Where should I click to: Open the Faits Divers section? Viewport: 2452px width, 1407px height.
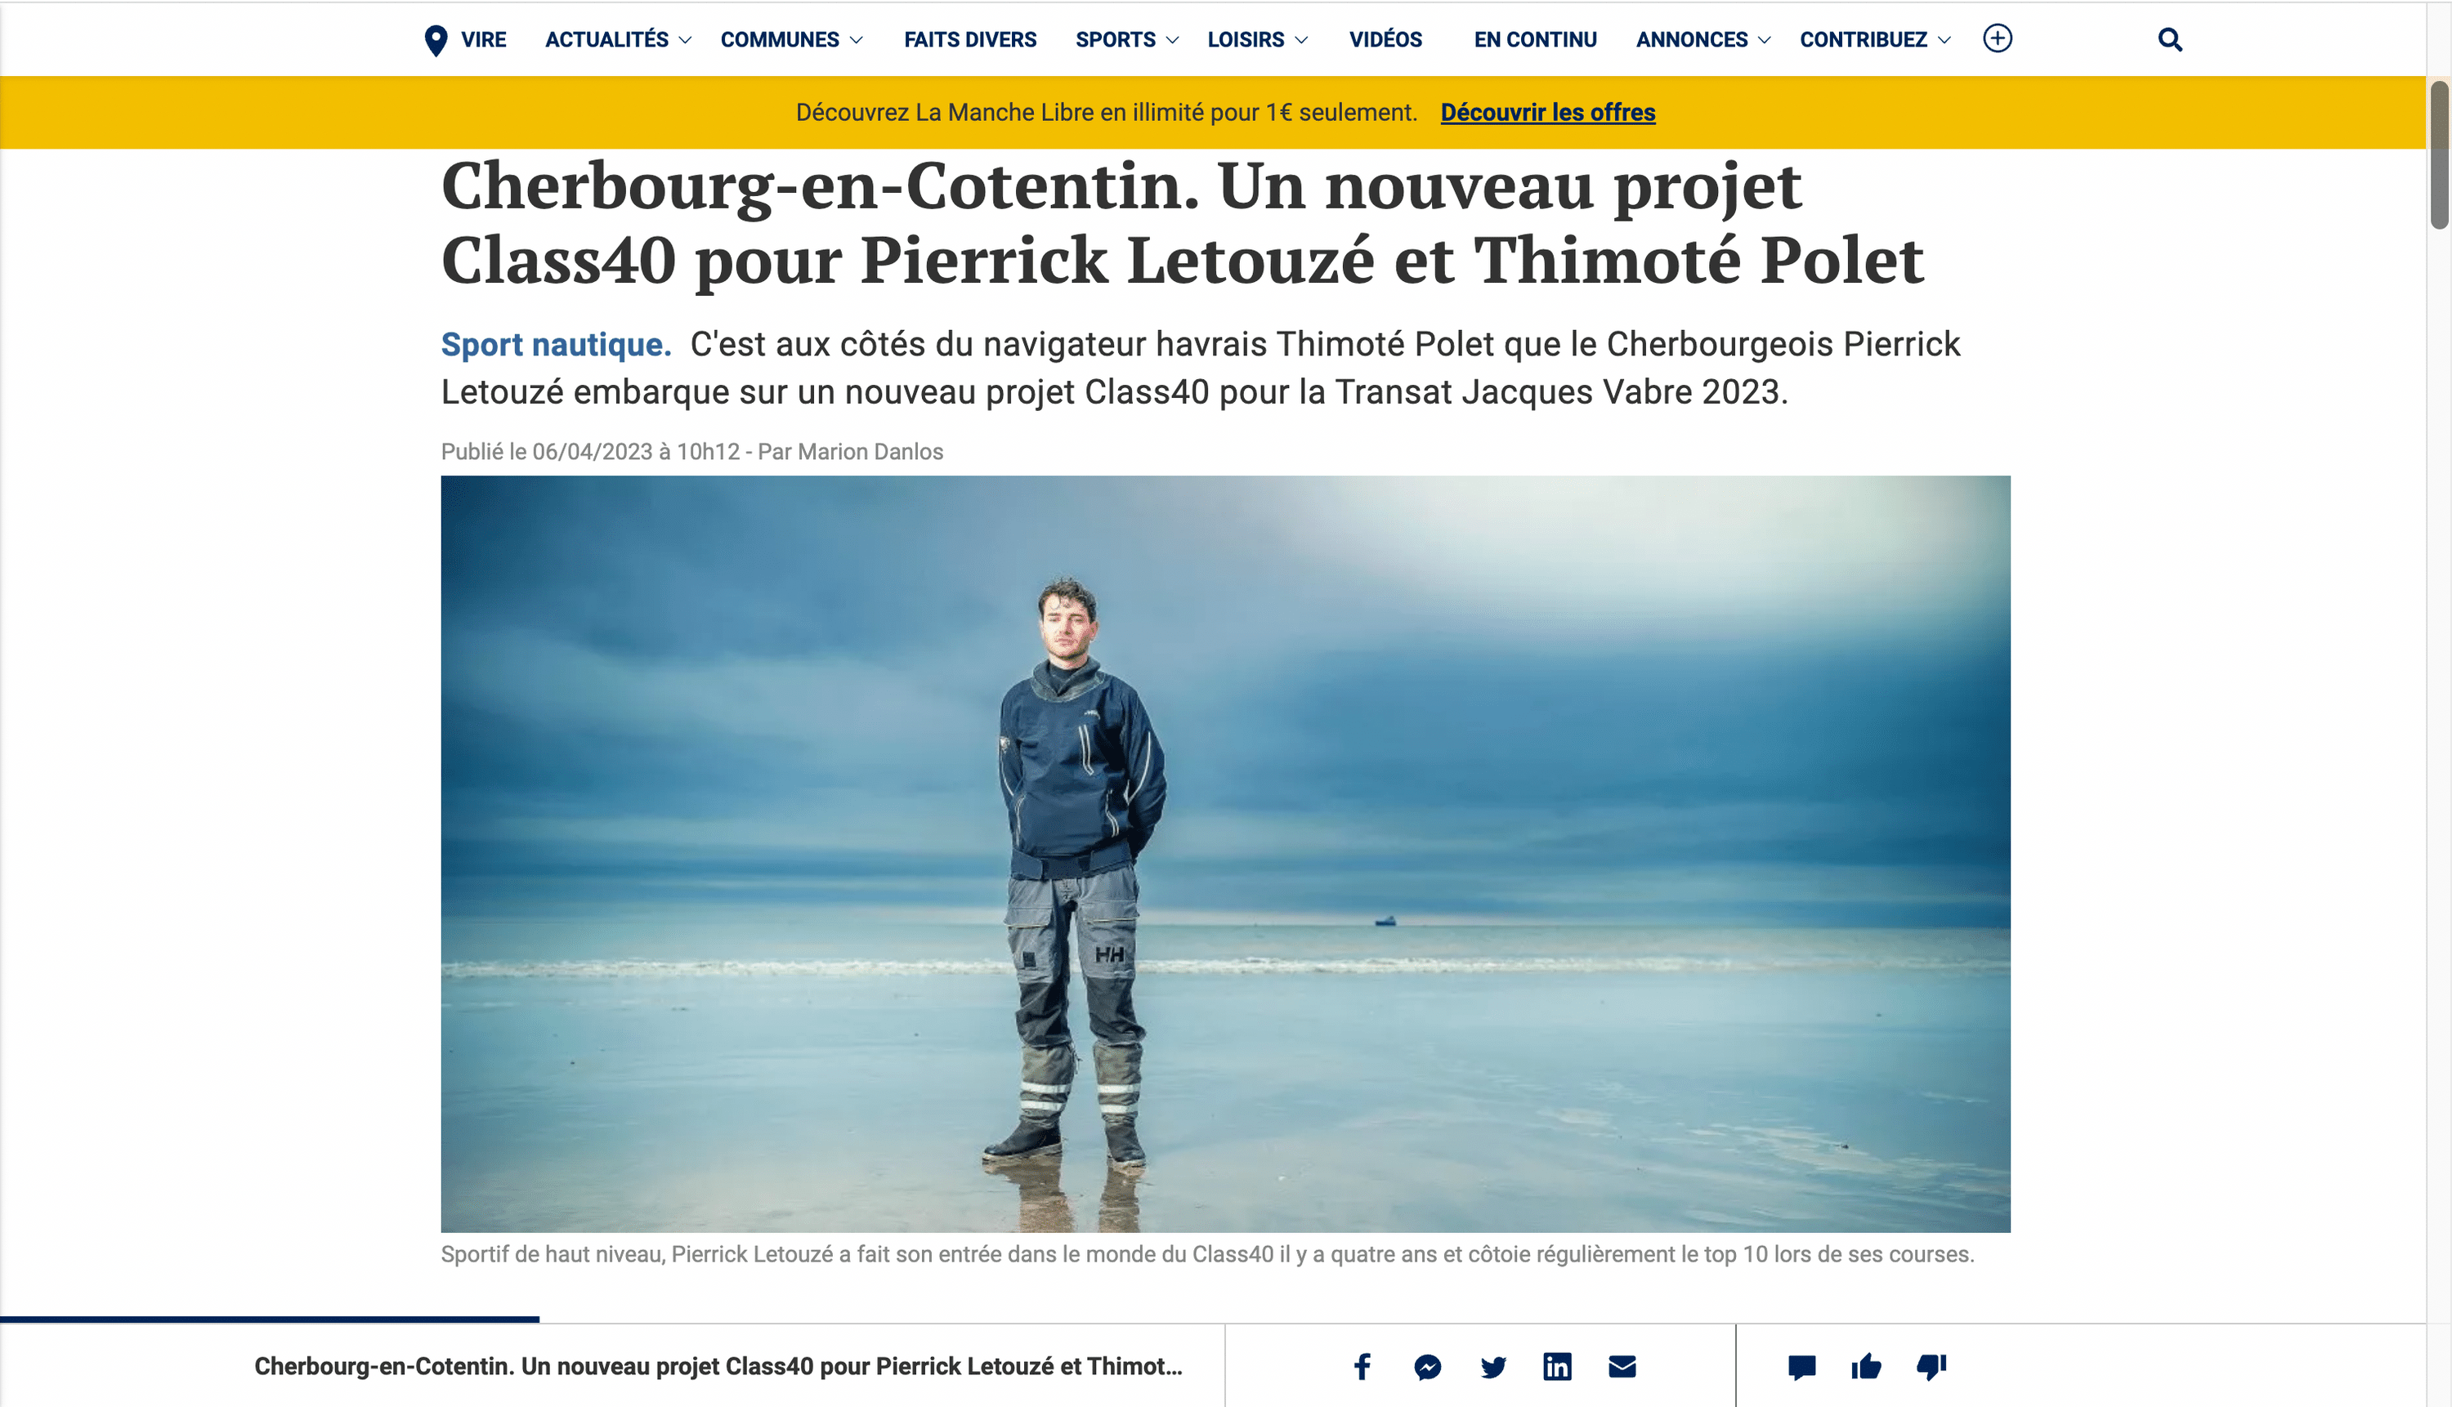tap(969, 39)
